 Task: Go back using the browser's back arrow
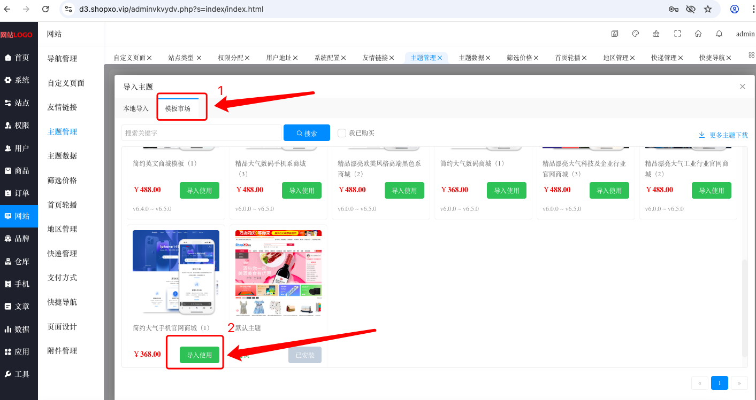point(7,9)
